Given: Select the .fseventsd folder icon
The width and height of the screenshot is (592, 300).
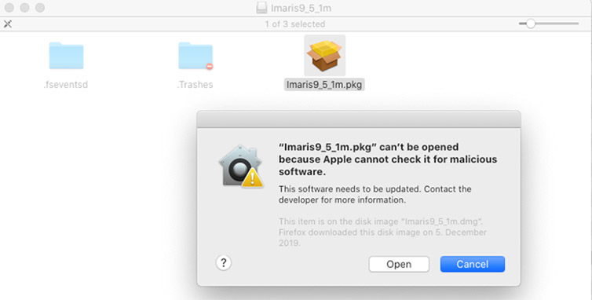Looking at the screenshot, I should 66,56.
